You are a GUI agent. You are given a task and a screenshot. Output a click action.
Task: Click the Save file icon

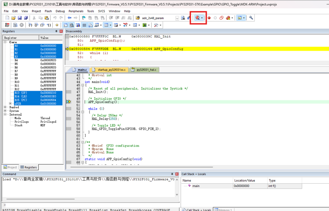(19, 18)
